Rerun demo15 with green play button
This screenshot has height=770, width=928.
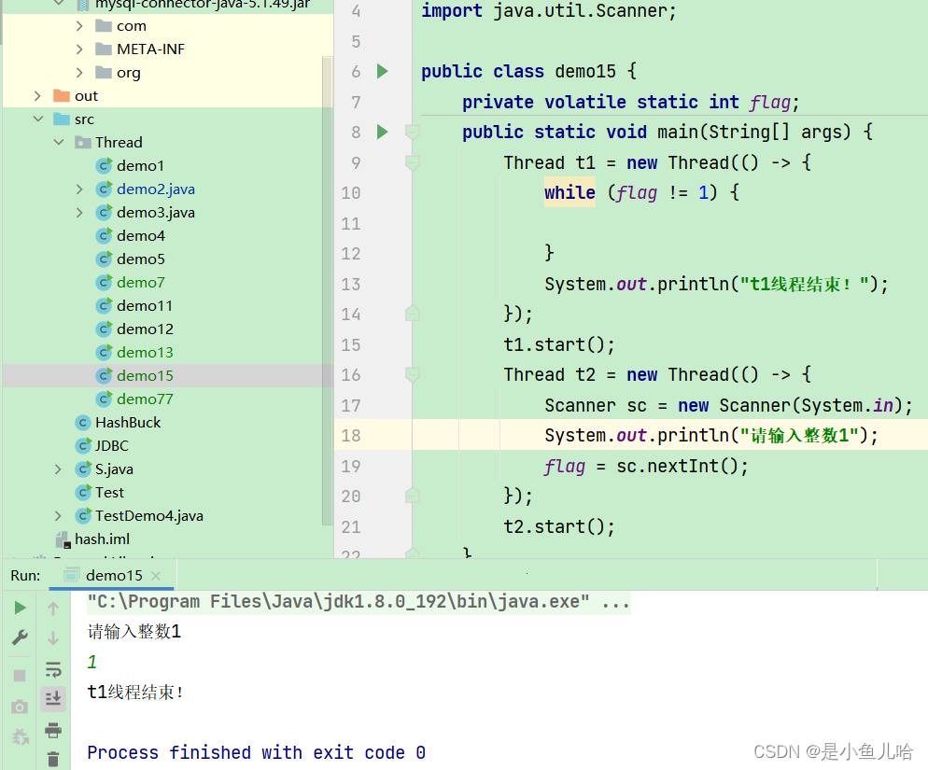pyautogui.click(x=20, y=608)
